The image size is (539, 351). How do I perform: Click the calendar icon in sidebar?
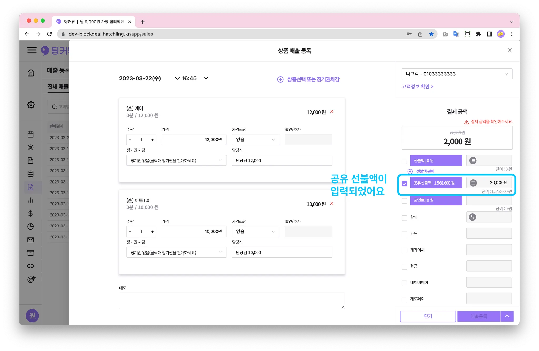(31, 134)
